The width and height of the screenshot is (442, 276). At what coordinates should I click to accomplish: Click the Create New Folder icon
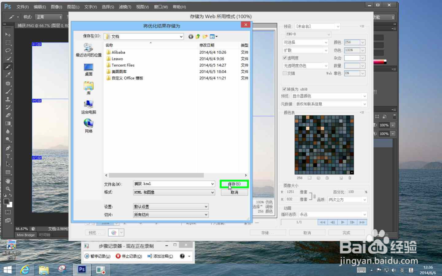(205, 36)
